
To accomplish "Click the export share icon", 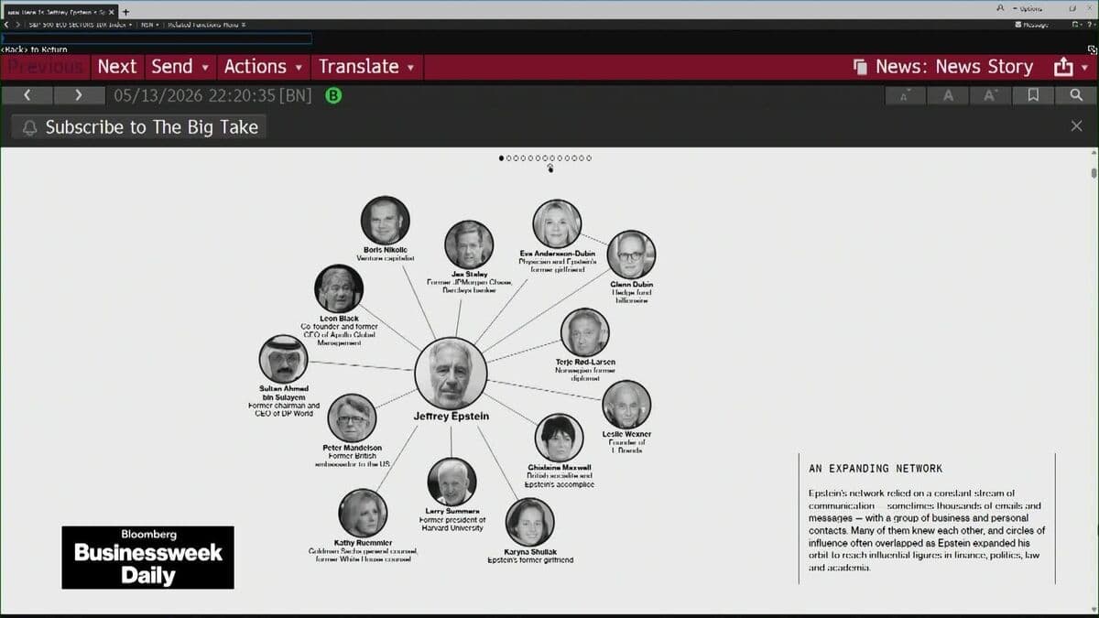I will click(1062, 67).
